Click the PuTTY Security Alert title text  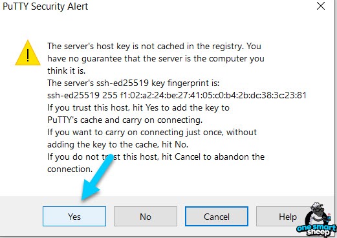click(45, 6)
